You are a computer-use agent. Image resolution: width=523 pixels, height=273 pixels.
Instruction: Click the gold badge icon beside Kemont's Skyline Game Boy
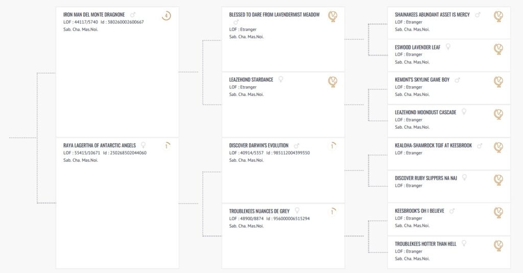point(498,81)
